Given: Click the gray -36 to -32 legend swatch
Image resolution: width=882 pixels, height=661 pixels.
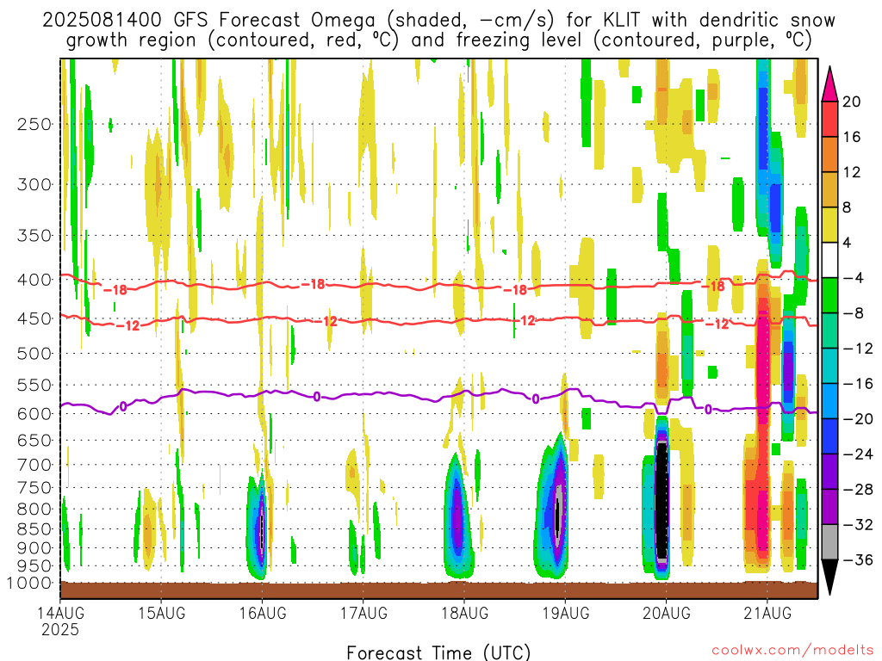Looking at the screenshot, I should (x=829, y=542).
